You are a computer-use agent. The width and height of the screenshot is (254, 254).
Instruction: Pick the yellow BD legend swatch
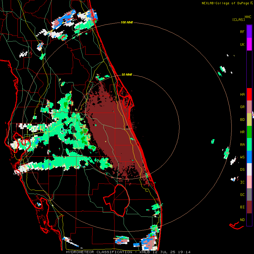point(249,119)
